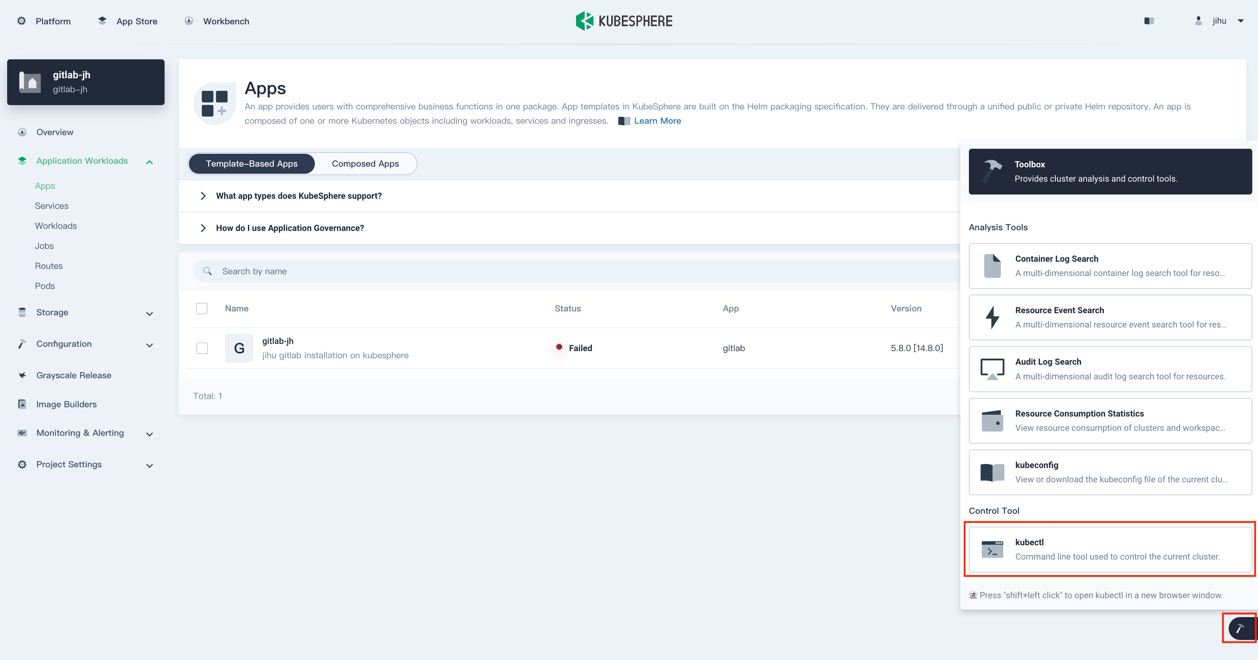
Task: Open Pods in the sidebar
Action: pyautogui.click(x=45, y=286)
